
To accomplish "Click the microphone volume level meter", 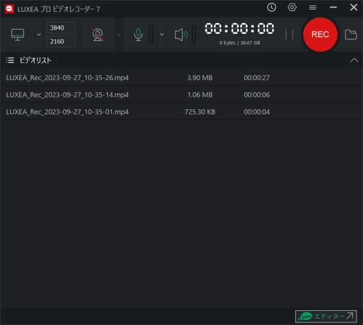I will point(151,34).
